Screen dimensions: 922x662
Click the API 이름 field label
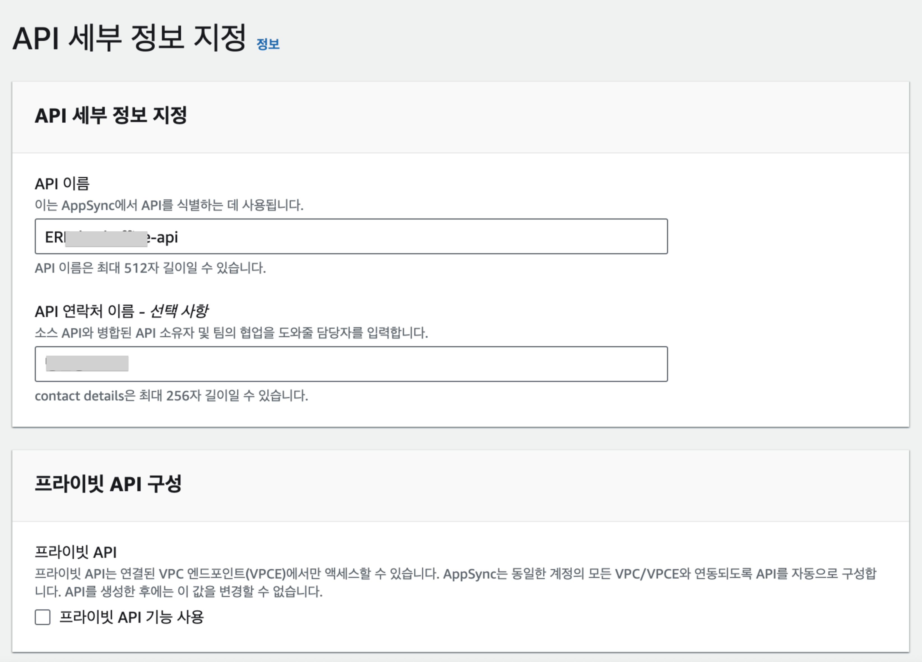coord(62,184)
